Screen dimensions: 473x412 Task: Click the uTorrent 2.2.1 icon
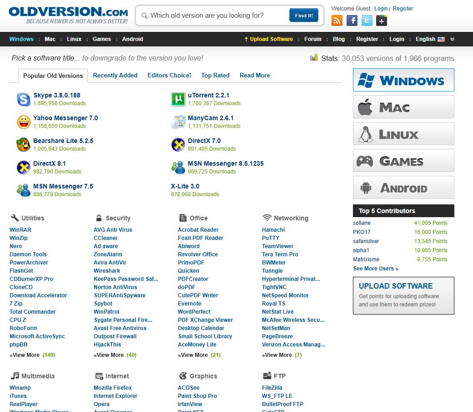178,99
